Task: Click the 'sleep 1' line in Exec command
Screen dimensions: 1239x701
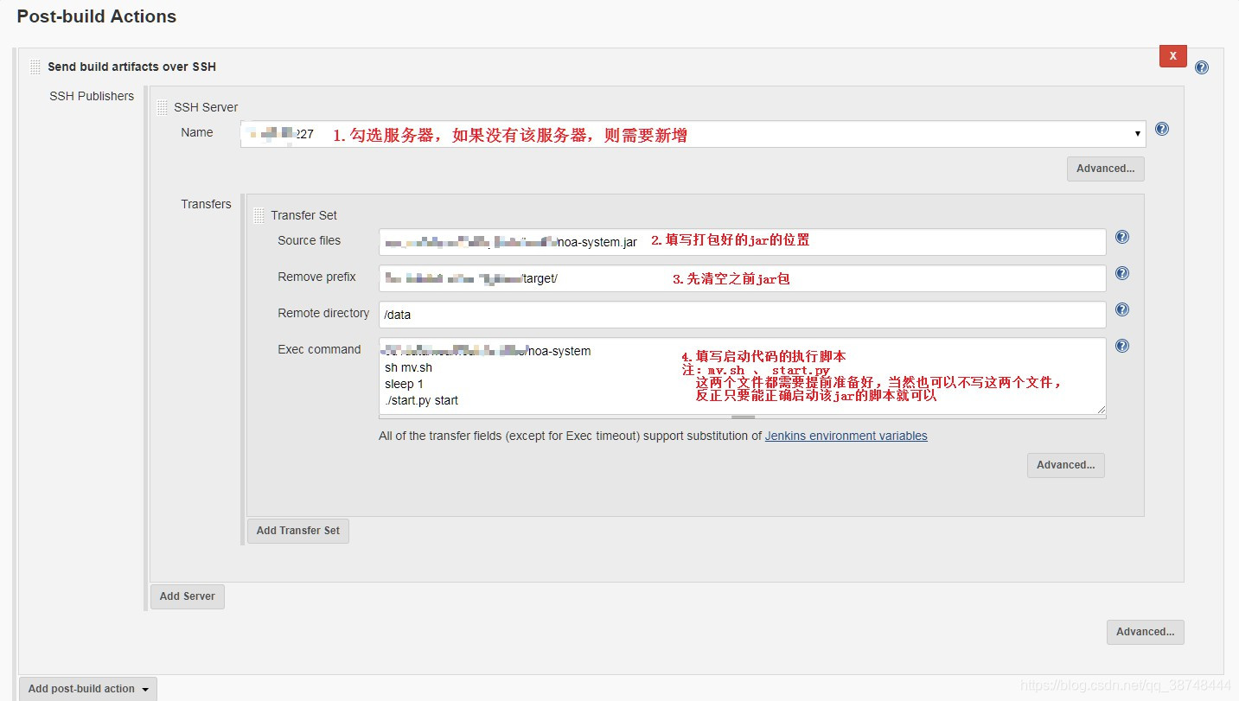Action: tap(404, 384)
